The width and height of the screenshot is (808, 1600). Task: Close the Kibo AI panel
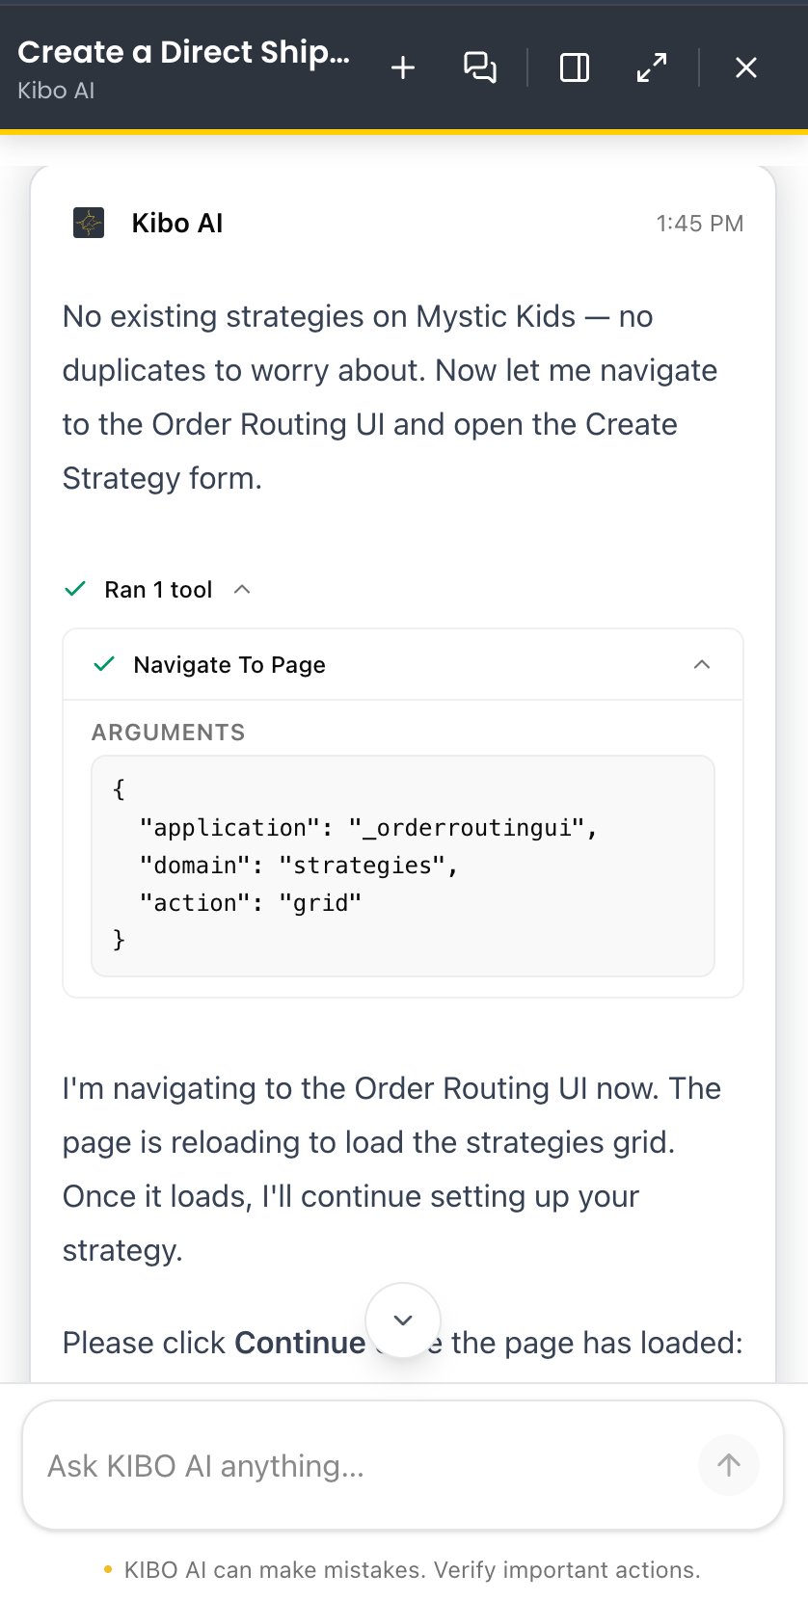(x=746, y=67)
